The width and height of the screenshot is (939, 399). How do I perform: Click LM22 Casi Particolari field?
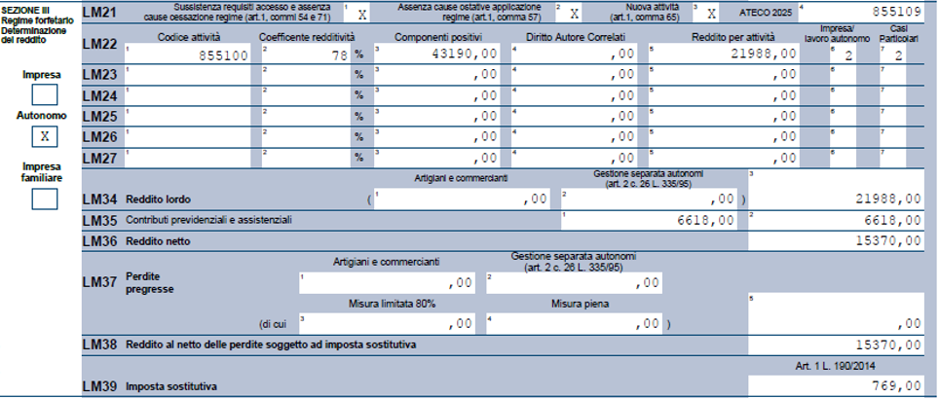pyautogui.click(x=892, y=54)
